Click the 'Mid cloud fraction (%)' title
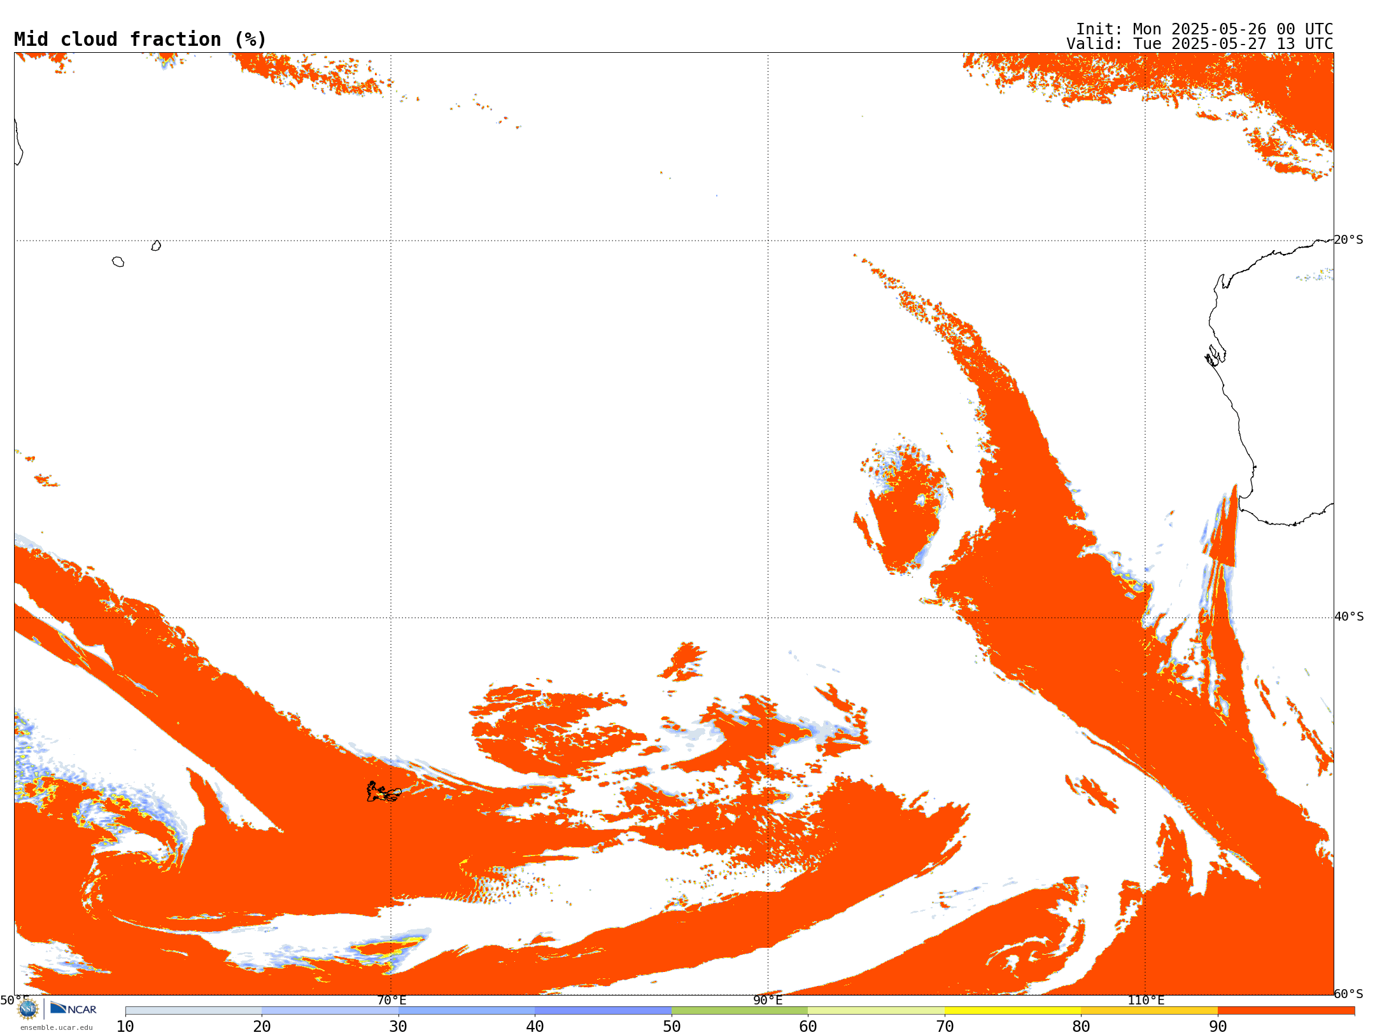Image resolution: width=1375 pixels, height=1035 pixels. (140, 39)
